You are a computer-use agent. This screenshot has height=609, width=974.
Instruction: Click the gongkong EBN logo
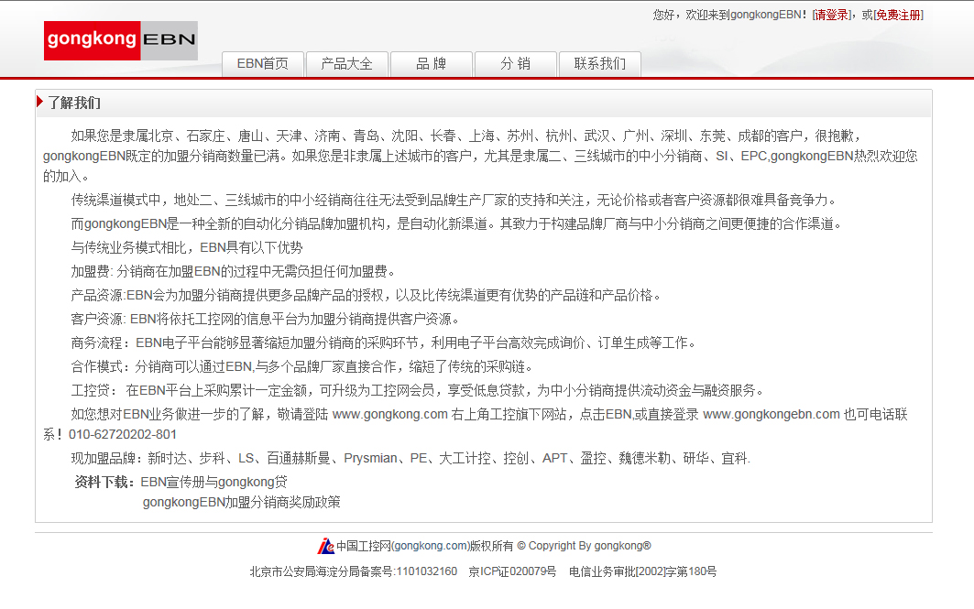coord(121,40)
